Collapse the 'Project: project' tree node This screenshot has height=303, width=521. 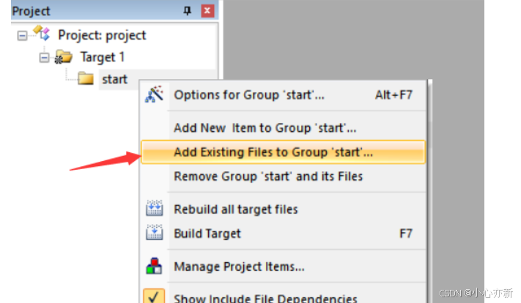pyautogui.click(x=22, y=36)
